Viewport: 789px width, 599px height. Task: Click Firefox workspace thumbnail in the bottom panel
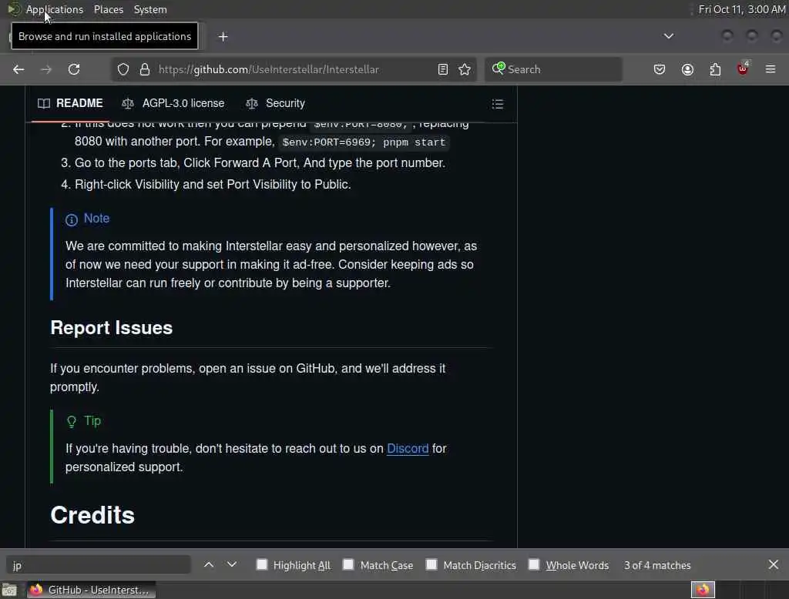click(x=703, y=590)
